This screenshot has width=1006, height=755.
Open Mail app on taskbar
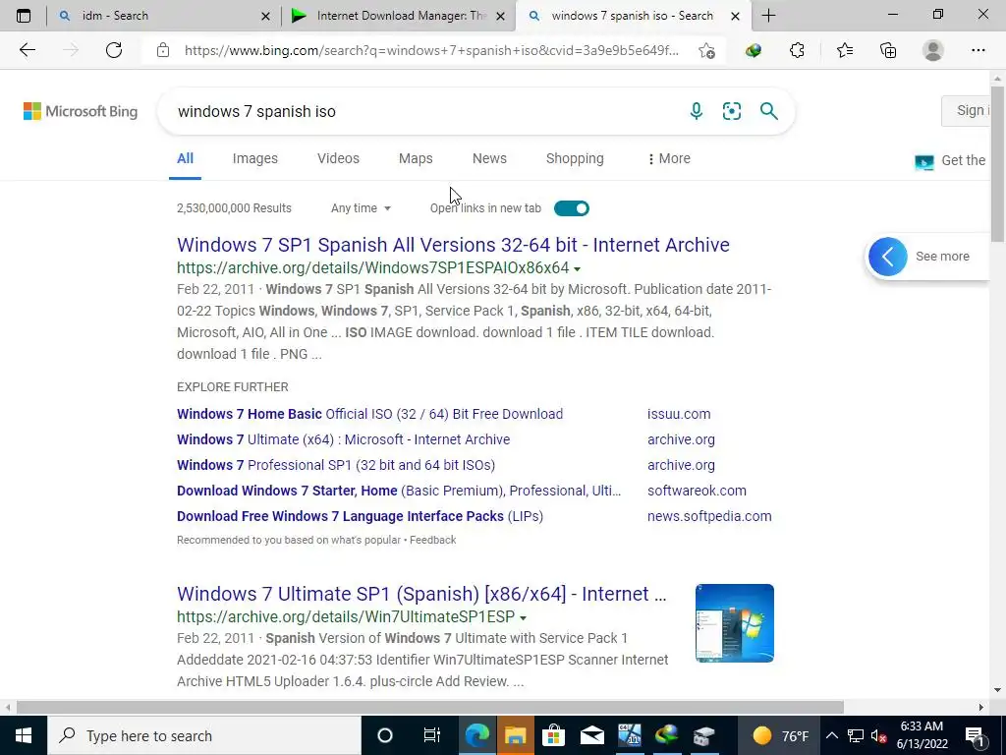(591, 735)
